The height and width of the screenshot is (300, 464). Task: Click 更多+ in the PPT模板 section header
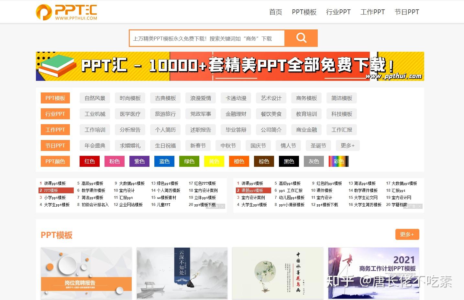pyautogui.click(x=407, y=234)
